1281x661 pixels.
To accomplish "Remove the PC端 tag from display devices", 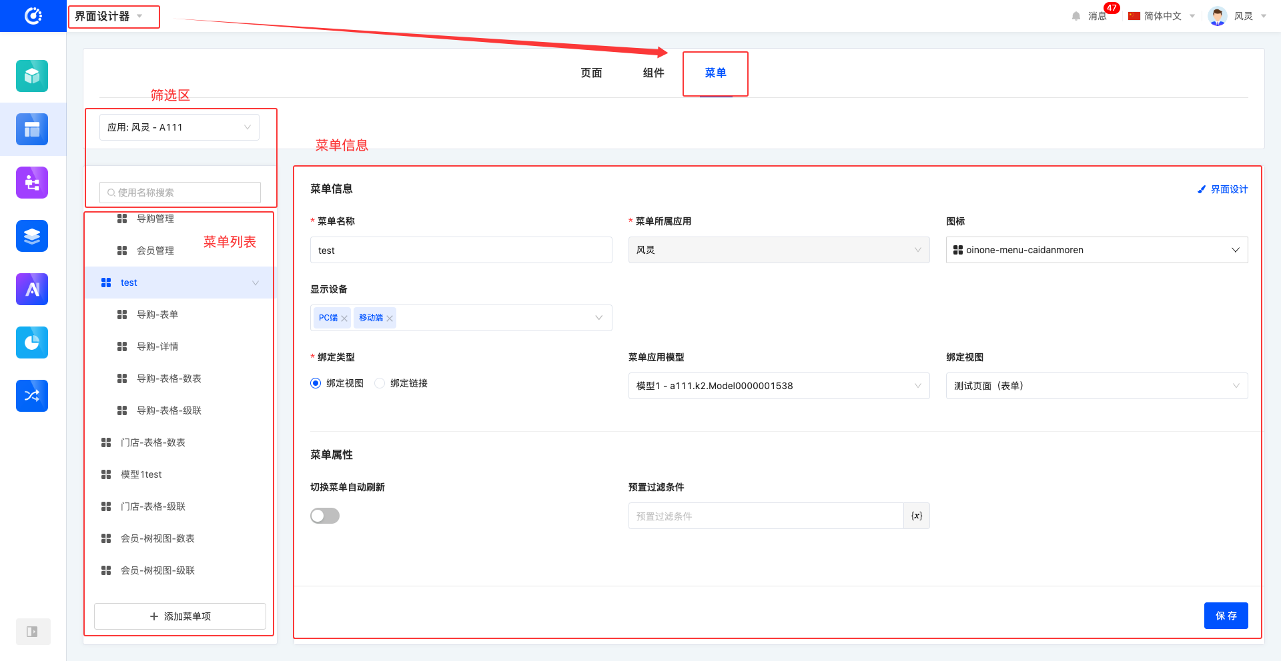I will [344, 319].
